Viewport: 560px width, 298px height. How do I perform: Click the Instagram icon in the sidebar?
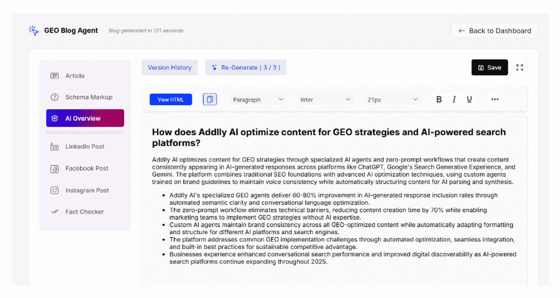pyautogui.click(x=54, y=190)
